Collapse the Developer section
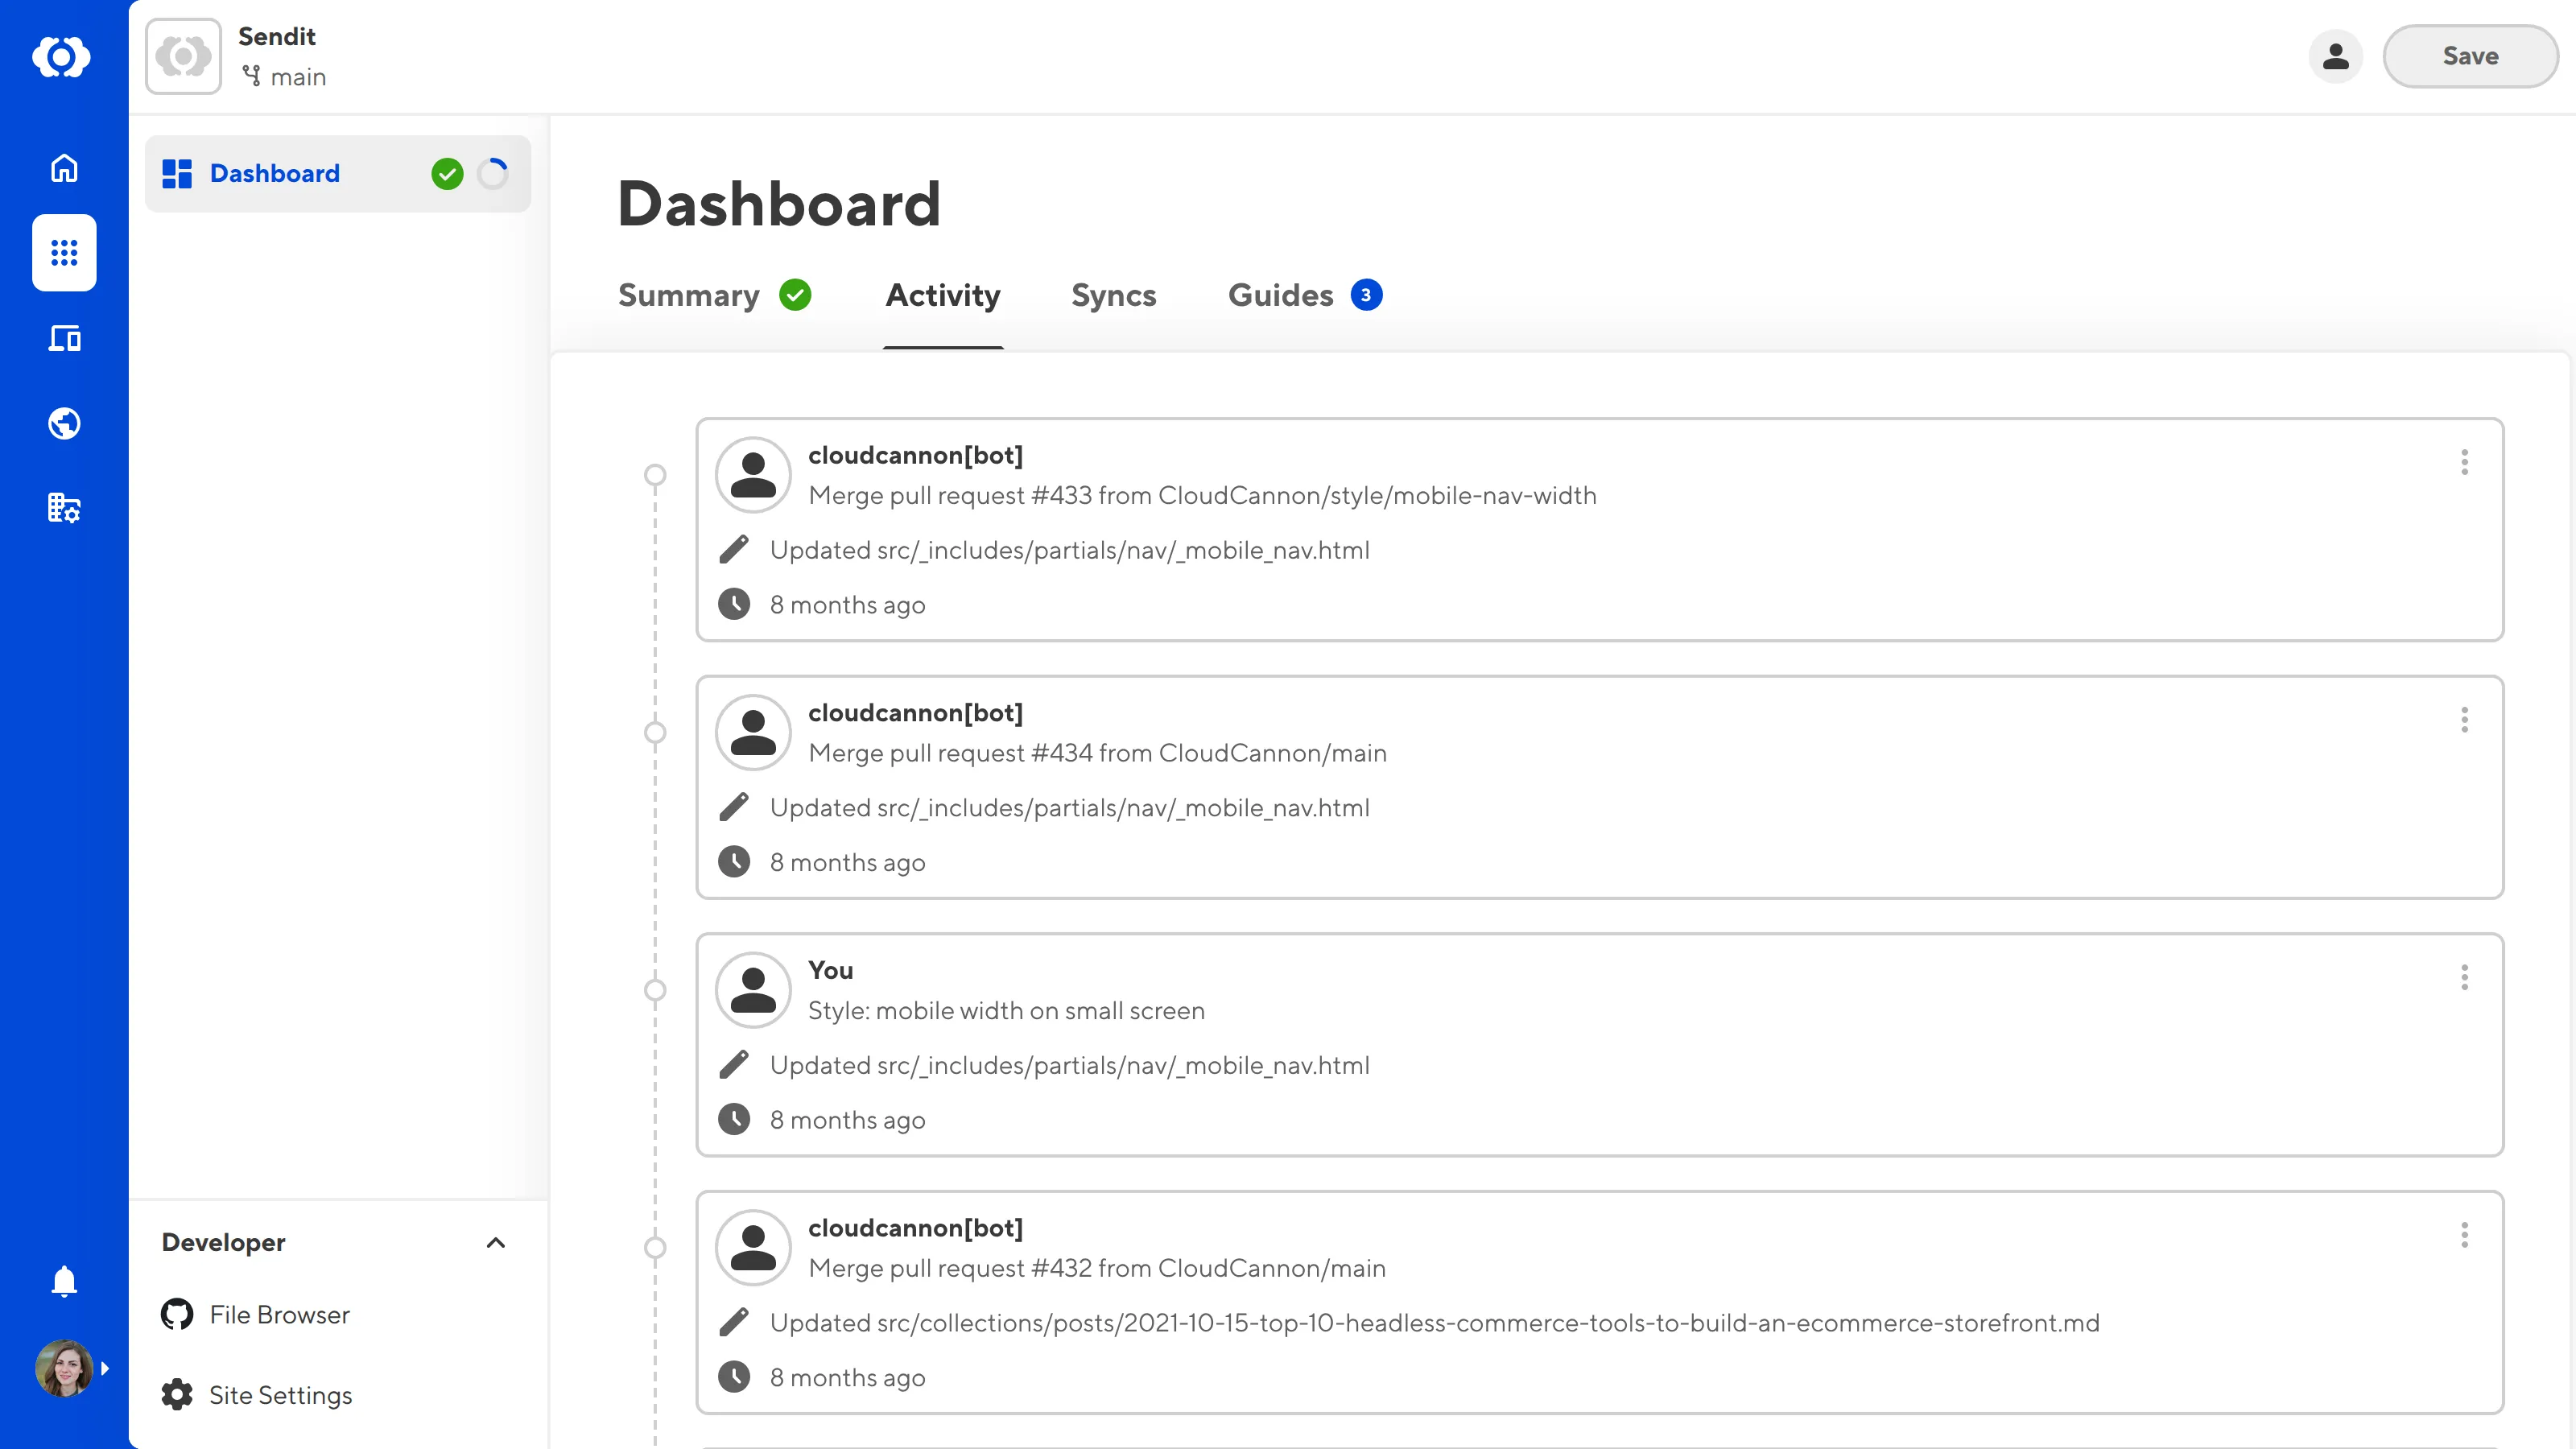Viewport: 2576px width, 1449px height. (x=496, y=1242)
